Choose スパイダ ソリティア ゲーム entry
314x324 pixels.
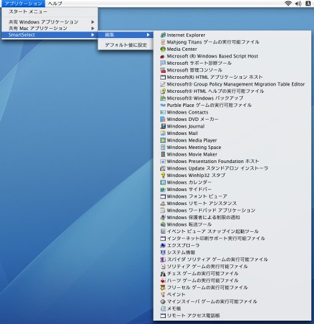tap(232, 259)
